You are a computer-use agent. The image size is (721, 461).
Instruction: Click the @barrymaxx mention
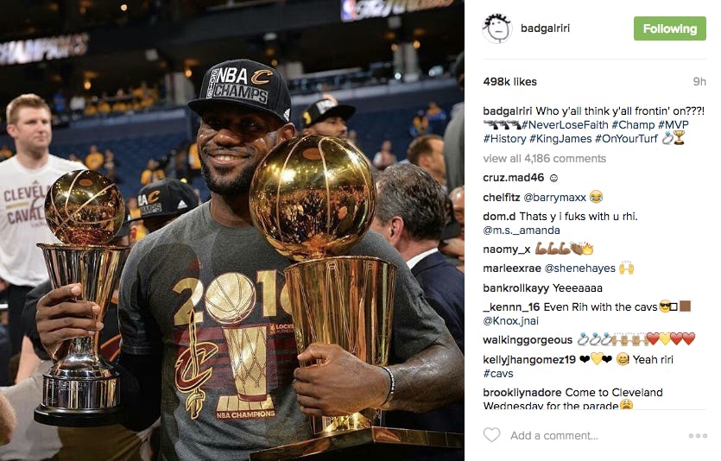coord(554,198)
